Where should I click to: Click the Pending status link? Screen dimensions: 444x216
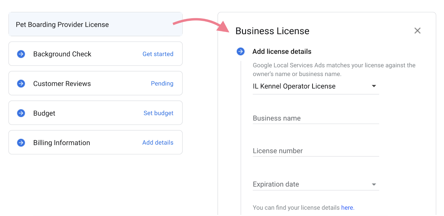coord(162,83)
